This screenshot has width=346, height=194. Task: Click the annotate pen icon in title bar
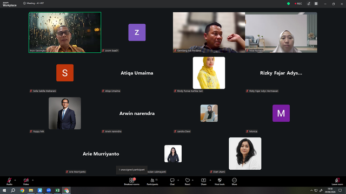(309, 4)
